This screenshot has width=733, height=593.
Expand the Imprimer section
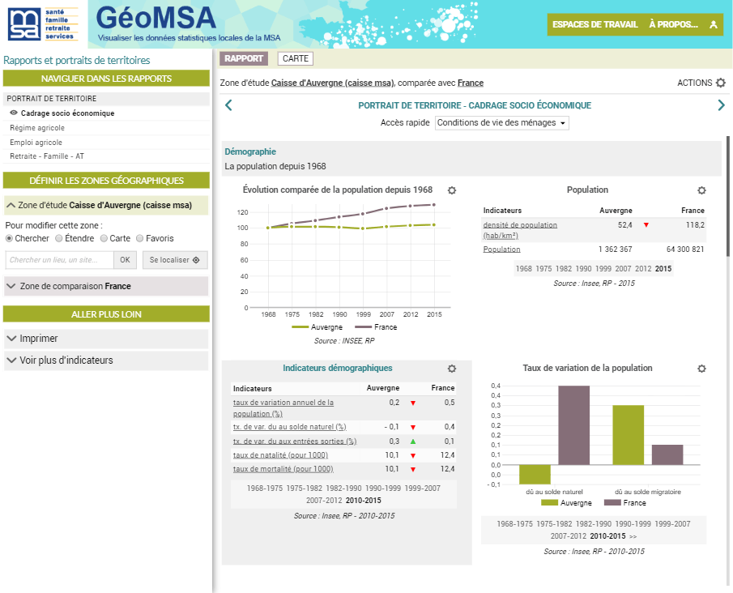106,339
